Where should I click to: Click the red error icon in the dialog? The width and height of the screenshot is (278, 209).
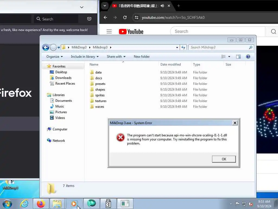120,137
